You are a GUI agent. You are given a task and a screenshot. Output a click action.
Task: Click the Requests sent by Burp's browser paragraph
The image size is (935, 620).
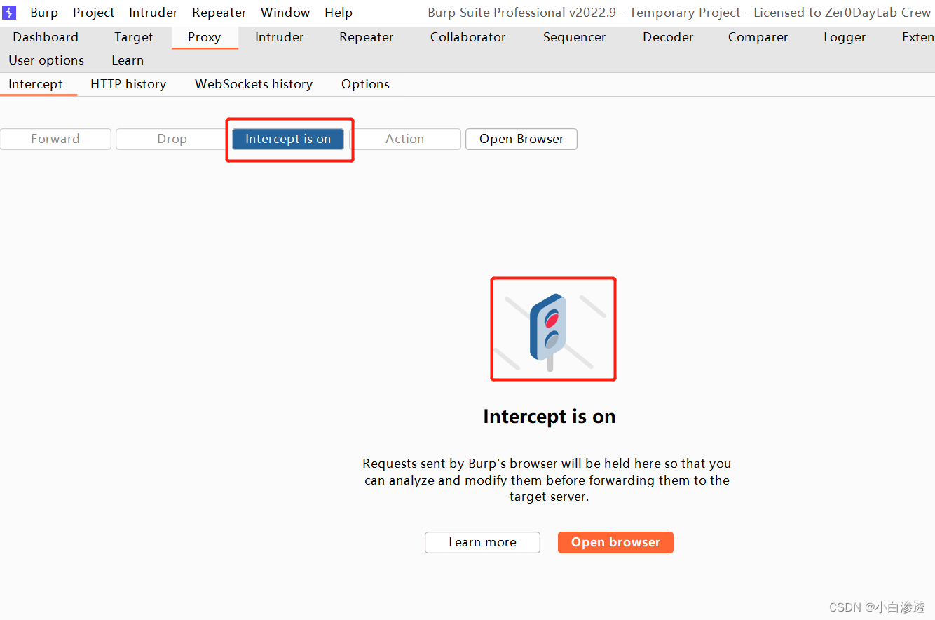547,480
